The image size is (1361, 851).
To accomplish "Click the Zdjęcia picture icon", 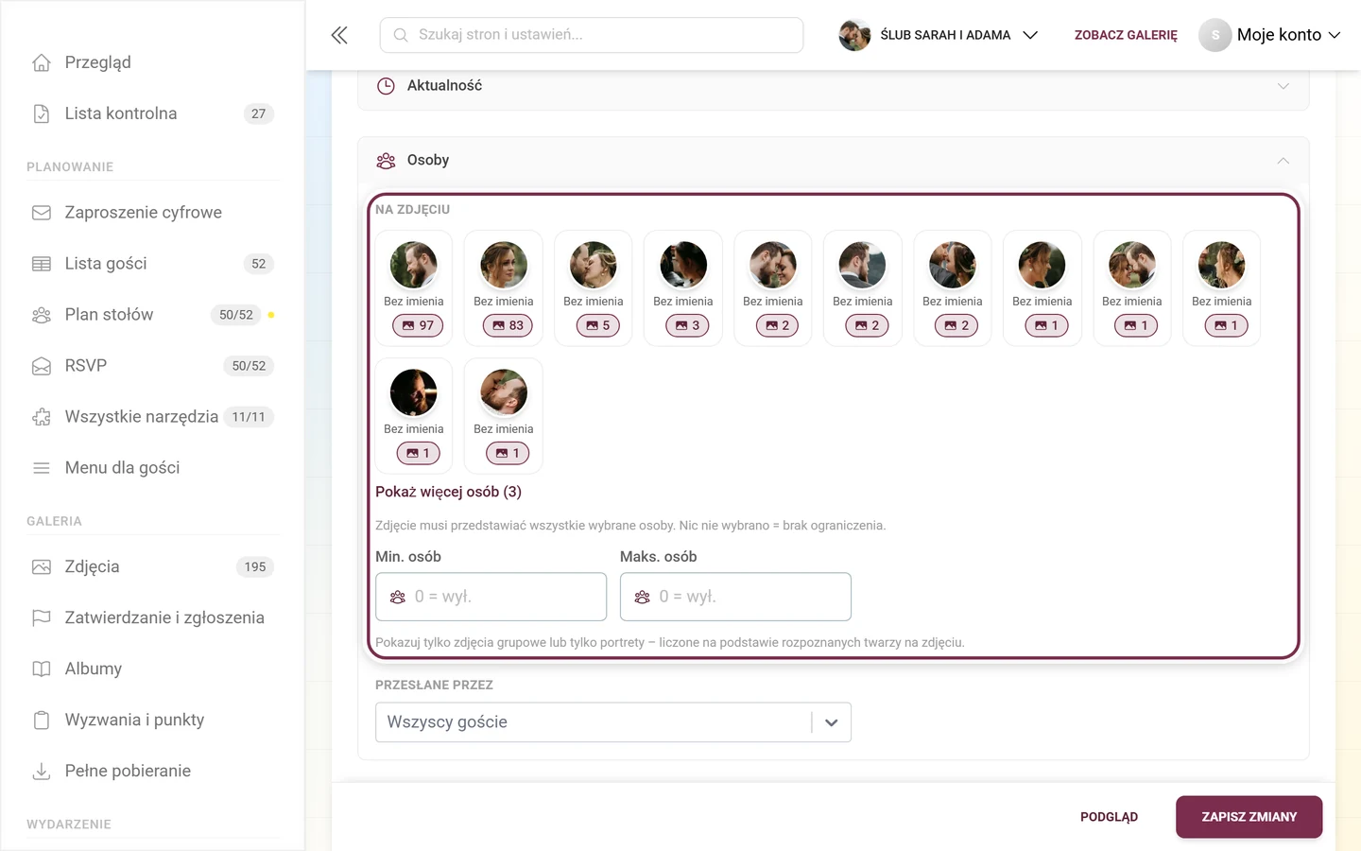I will pos(42,567).
